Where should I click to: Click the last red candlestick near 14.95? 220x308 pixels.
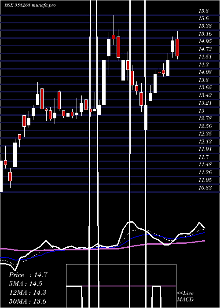[177, 48]
